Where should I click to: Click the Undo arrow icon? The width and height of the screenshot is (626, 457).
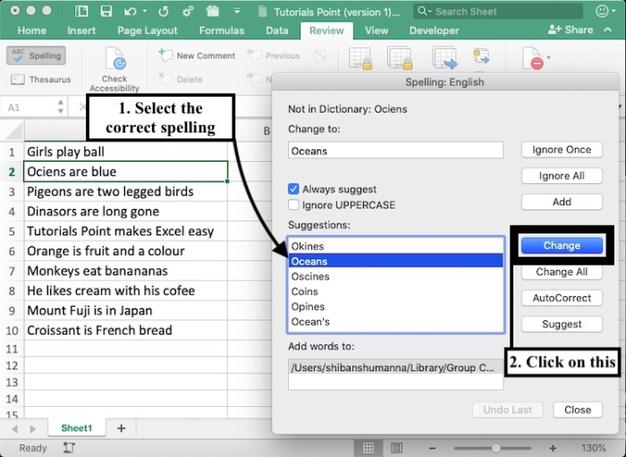[131, 12]
